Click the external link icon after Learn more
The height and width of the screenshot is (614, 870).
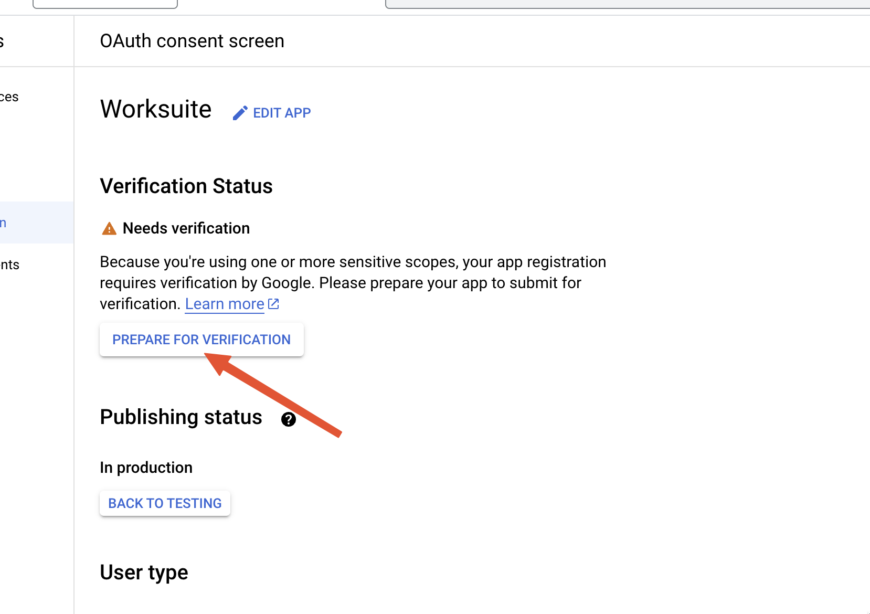coord(273,304)
